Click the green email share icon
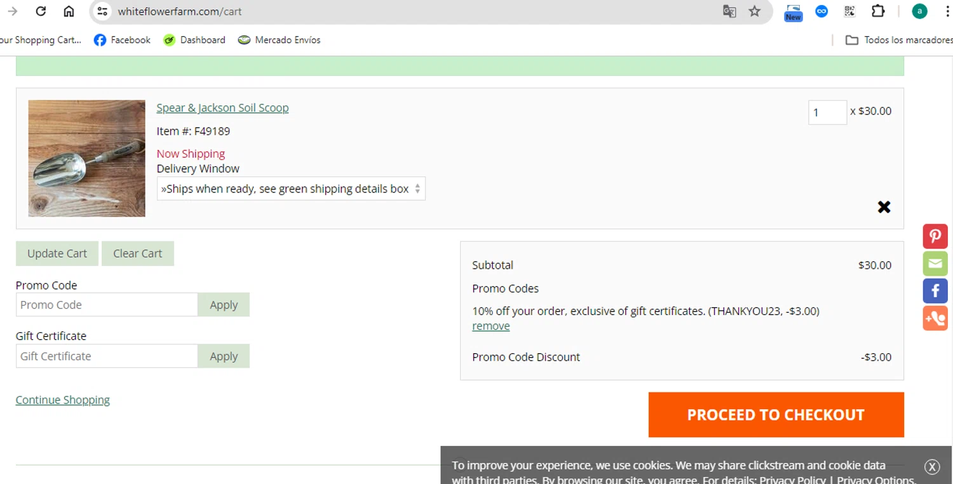953x484 pixels. pos(935,264)
